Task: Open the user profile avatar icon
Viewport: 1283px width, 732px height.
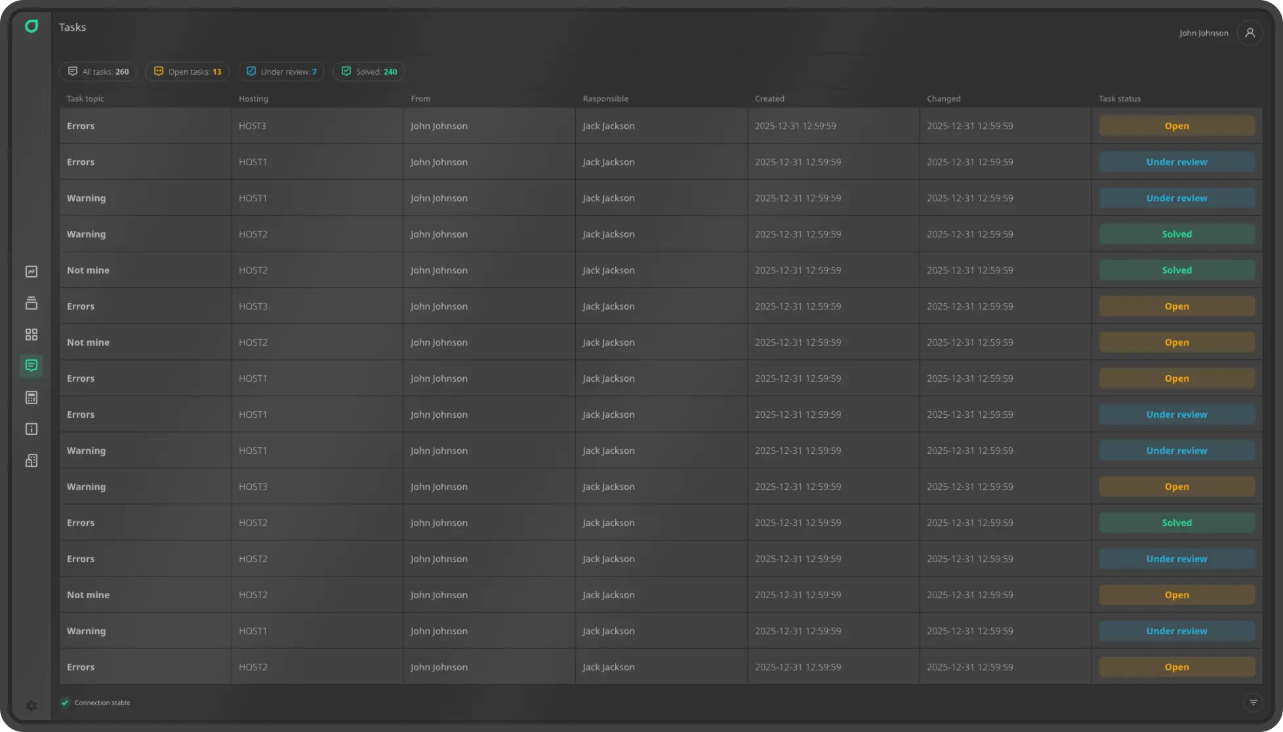Action: [1250, 33]
